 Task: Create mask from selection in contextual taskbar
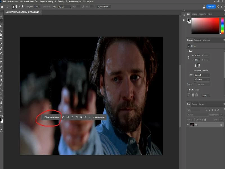(x=76, y=117)
